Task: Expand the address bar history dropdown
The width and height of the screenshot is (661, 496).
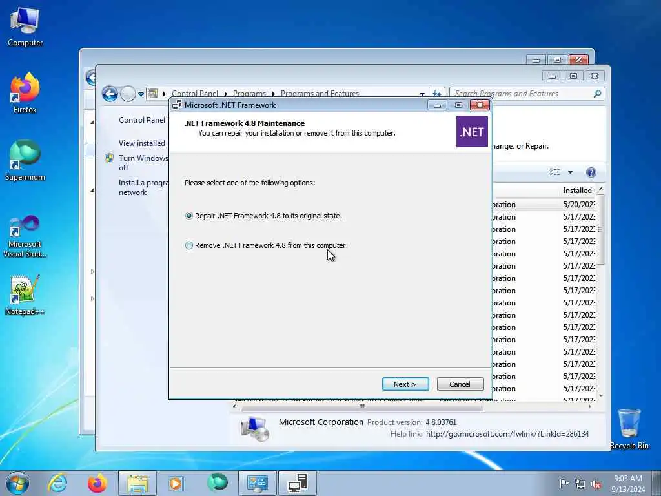Action: coord(422,94)
